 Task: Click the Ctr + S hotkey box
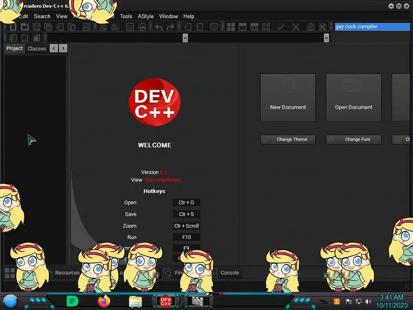click(186, 214)
